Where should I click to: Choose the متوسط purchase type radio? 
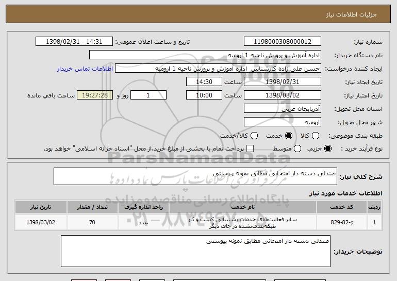(297, 148)
